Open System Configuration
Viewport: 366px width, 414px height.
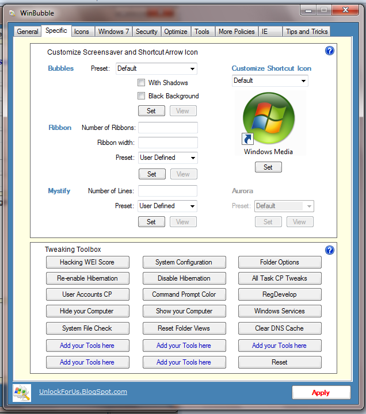coord(184,262)
